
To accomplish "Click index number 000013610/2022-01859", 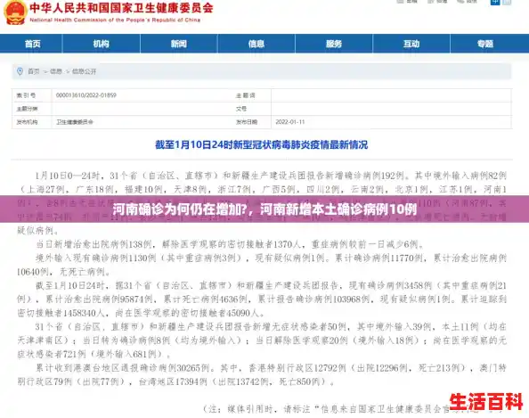I will 86,95.
